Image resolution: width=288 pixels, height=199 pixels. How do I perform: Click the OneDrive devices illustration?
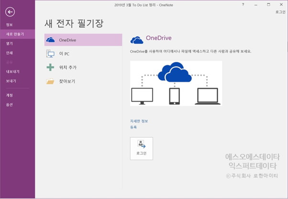[176, 83]
